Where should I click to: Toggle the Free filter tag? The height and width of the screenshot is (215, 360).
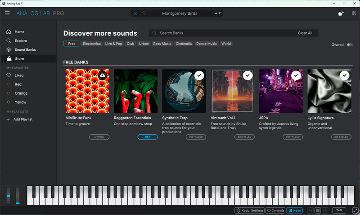pyautogui.click(x=72, y=44)
